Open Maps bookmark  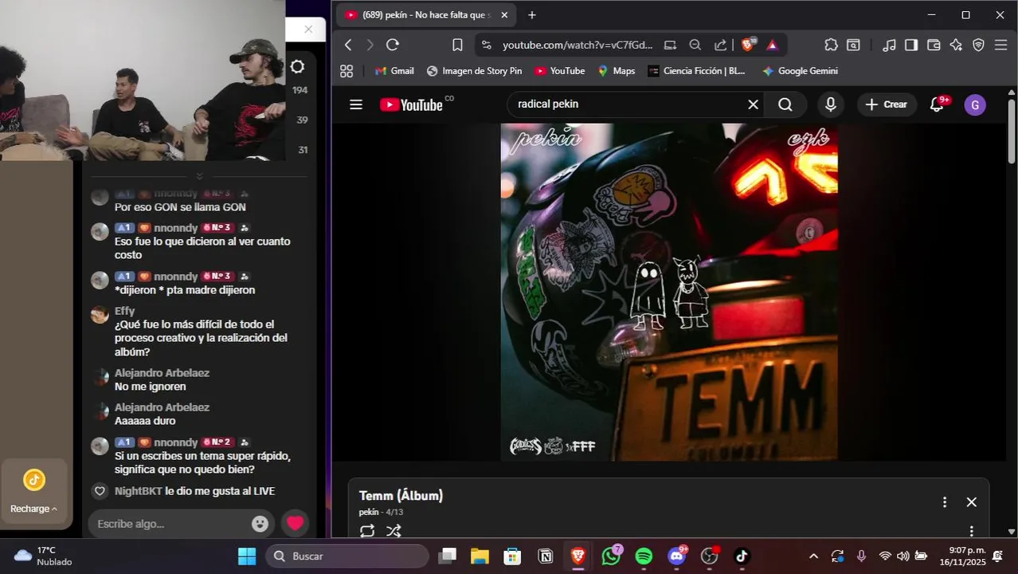617,71
